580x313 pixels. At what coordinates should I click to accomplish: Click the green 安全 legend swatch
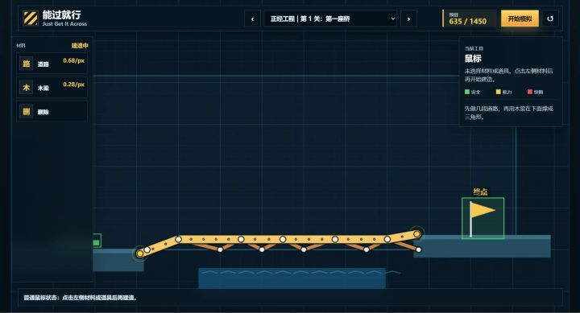pos(467,92)
